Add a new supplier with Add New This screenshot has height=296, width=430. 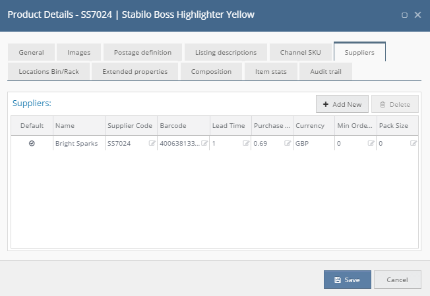pos(342,104)
